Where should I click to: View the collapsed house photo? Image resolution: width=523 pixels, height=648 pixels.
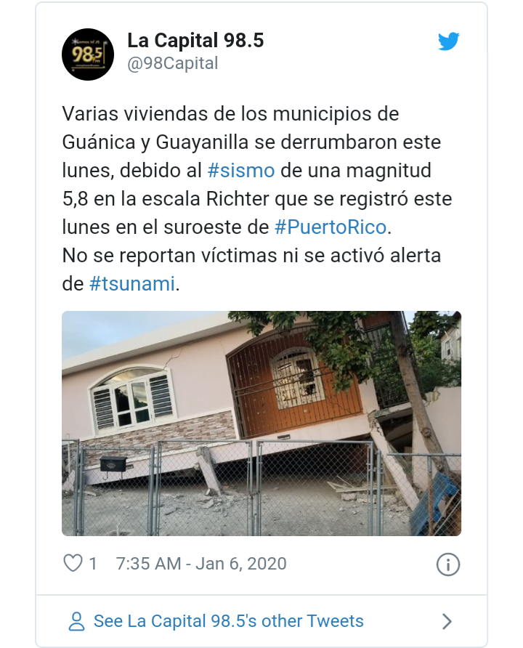coord(261,424)
